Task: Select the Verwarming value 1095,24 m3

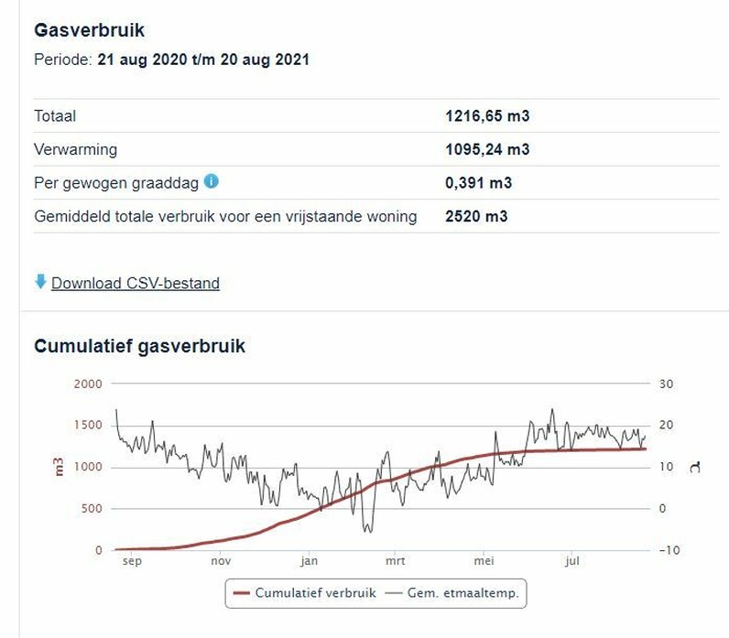Action: pyautogui.click(x=487, y=149)
